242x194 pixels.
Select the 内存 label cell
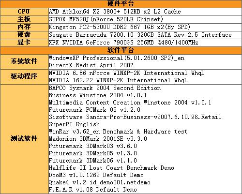(x=24, y=27)
